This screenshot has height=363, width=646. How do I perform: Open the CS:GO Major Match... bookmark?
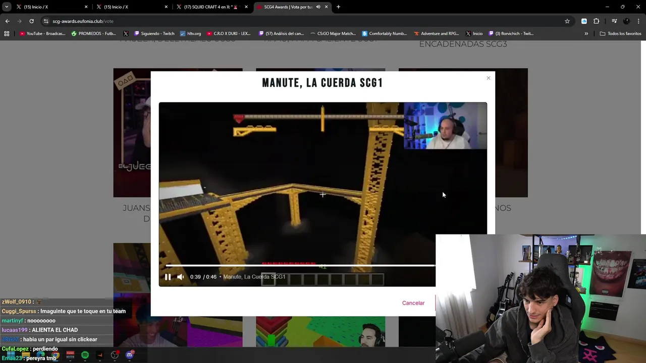(x=333, y=34)
